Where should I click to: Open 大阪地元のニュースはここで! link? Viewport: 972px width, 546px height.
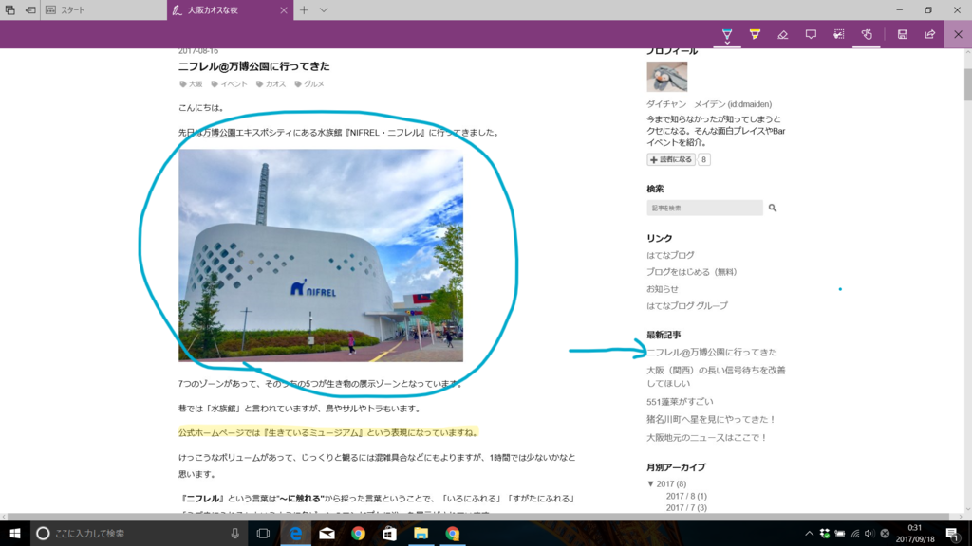pos(706,437)
